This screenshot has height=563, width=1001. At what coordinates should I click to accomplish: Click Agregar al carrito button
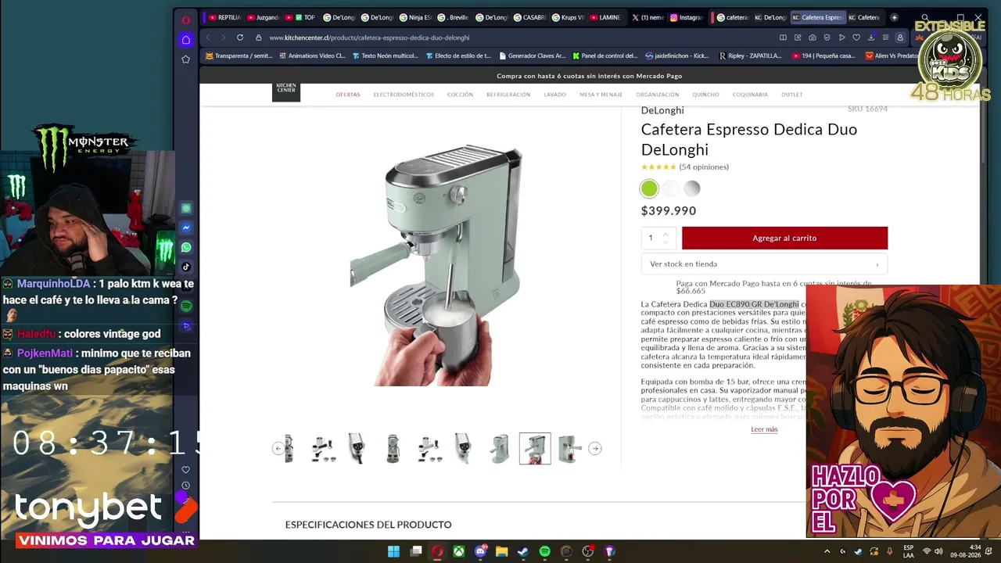[784, 238]
